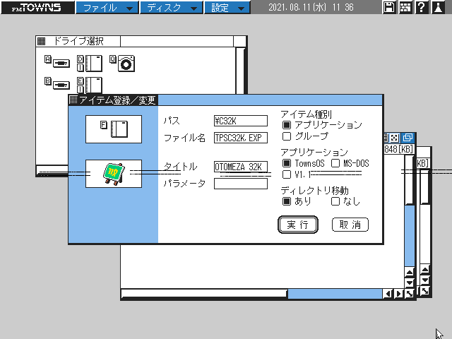Check the V1.1 option
This screenshot has height=339, width=452.
tap(287, 174)
